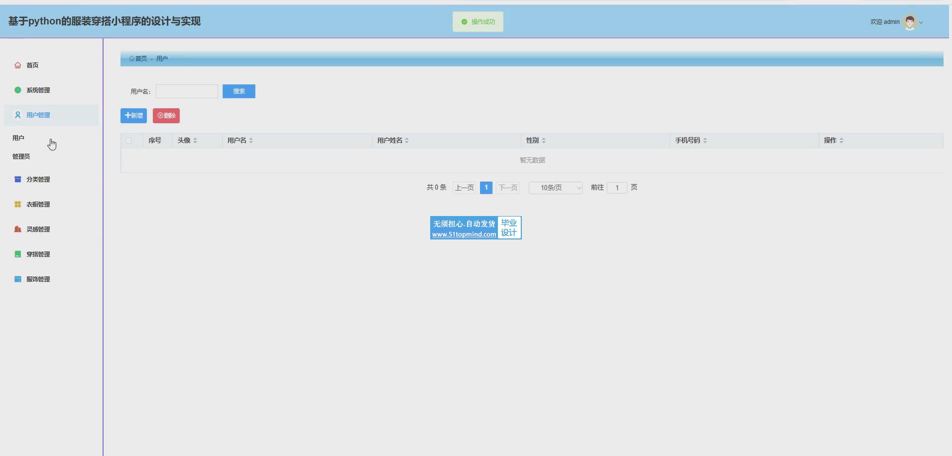The image size is (952, 456).
Task: Click the 分类管理 icon in sidebar
Action: 18,179
